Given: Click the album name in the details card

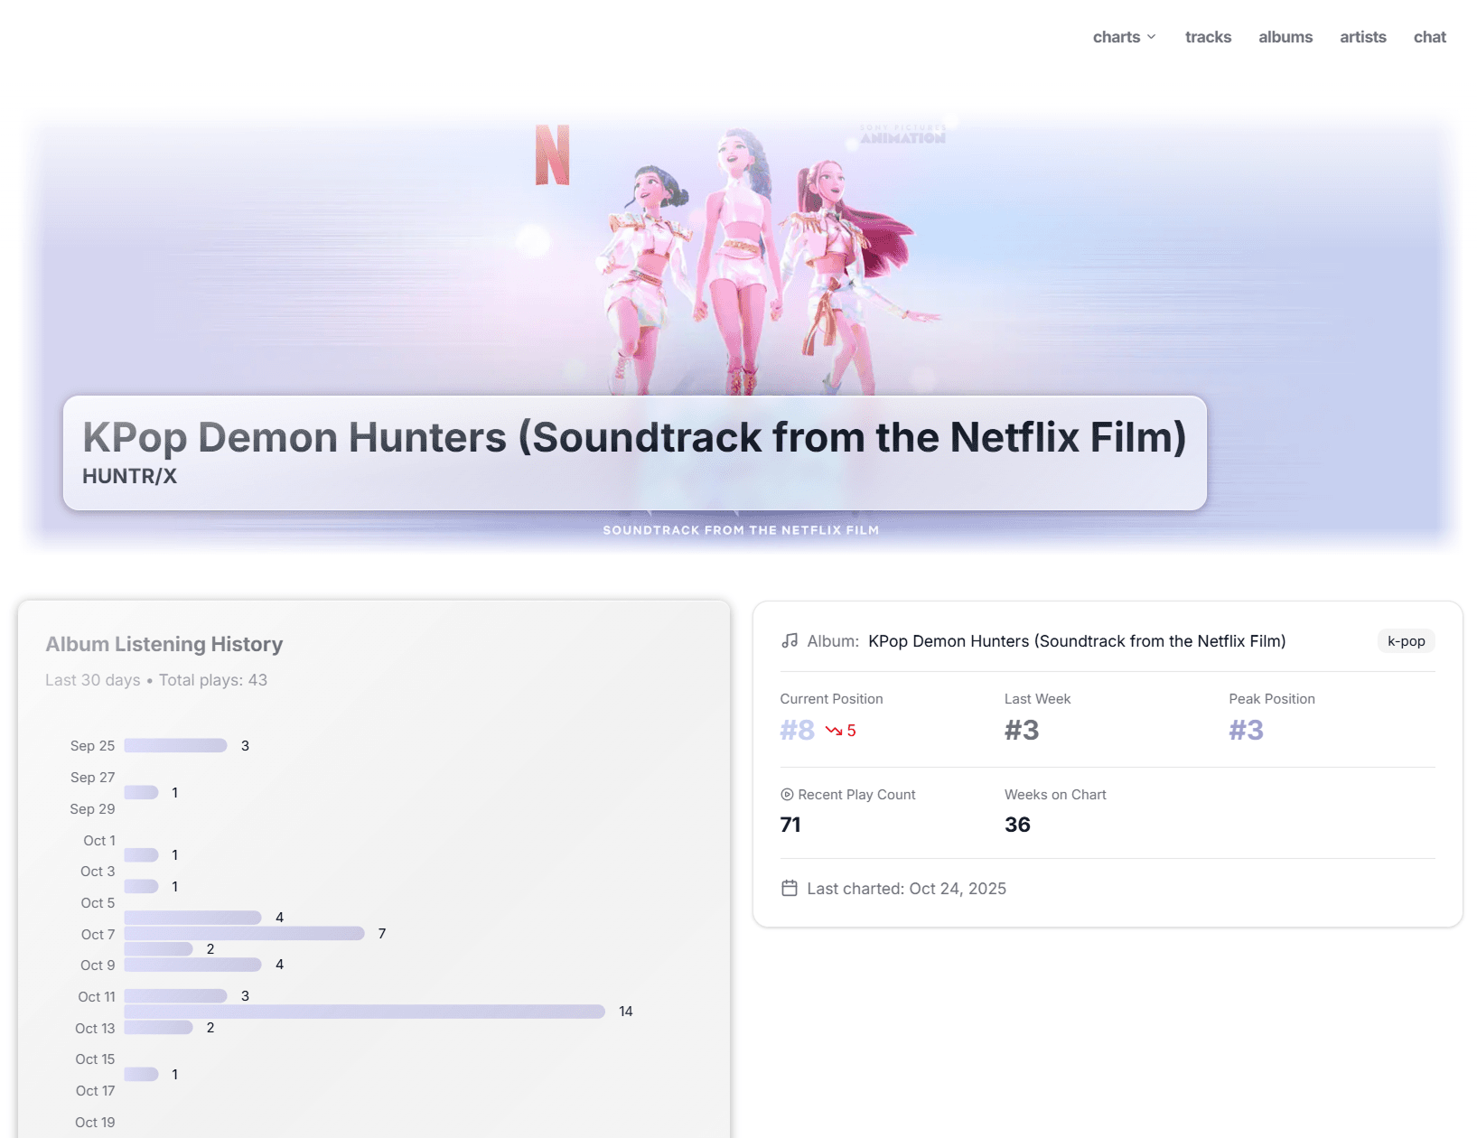Looking at the screenshot, I should (x=1076, y=641).
